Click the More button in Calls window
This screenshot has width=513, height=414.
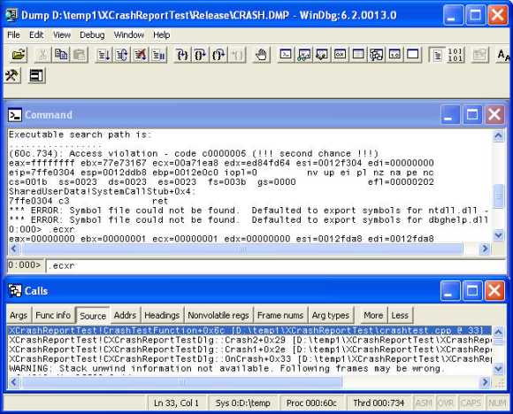click(373, 315)
